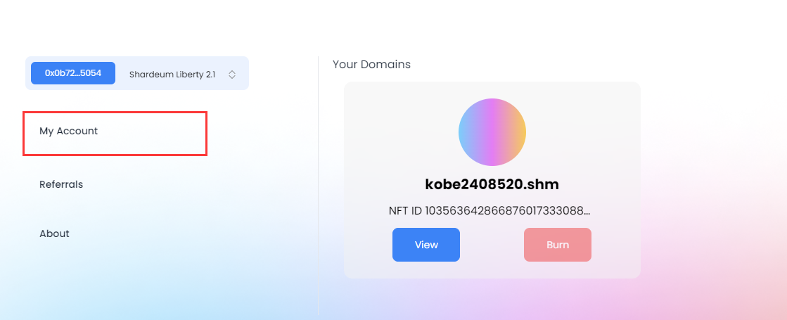Click the pink center of gradient avatar
Image resolution: width=787 pixels, height=320 pixels.
pos(493,132)
